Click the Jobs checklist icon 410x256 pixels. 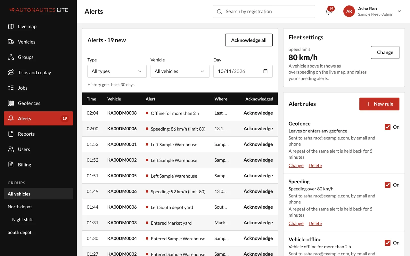(11, 88)
